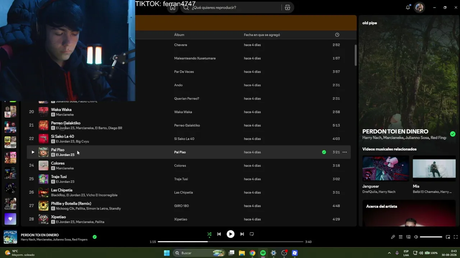The width and height of the screenshot is (460, 258).
Task: Open artist El Jordan 23 under Pal Piso
Action: 65,155
